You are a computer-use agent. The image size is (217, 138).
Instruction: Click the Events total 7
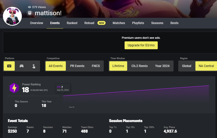click(x=28, y=131)
